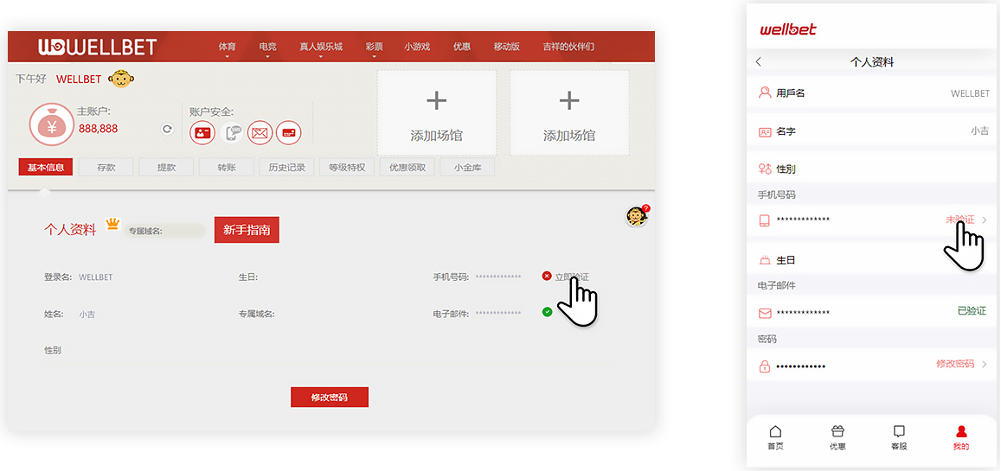Switch to the 提款 tab

tap(166, 168)
